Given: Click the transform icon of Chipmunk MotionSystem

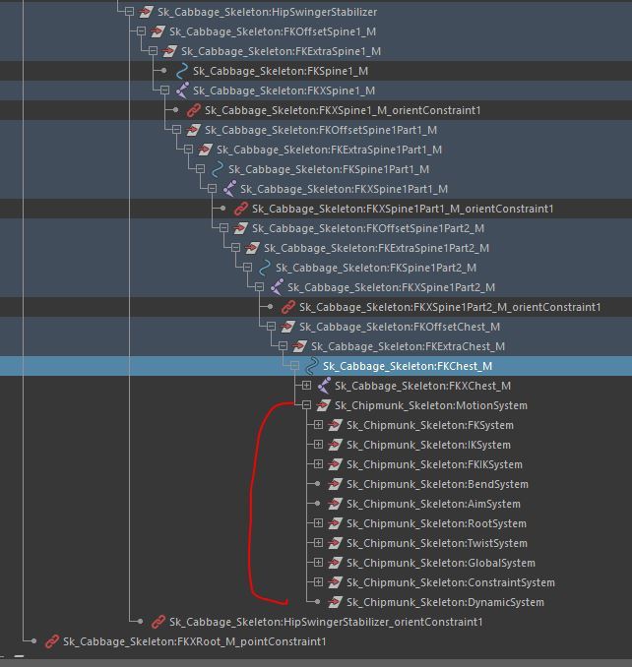Looking at the screenshot, I should (324, 405).
